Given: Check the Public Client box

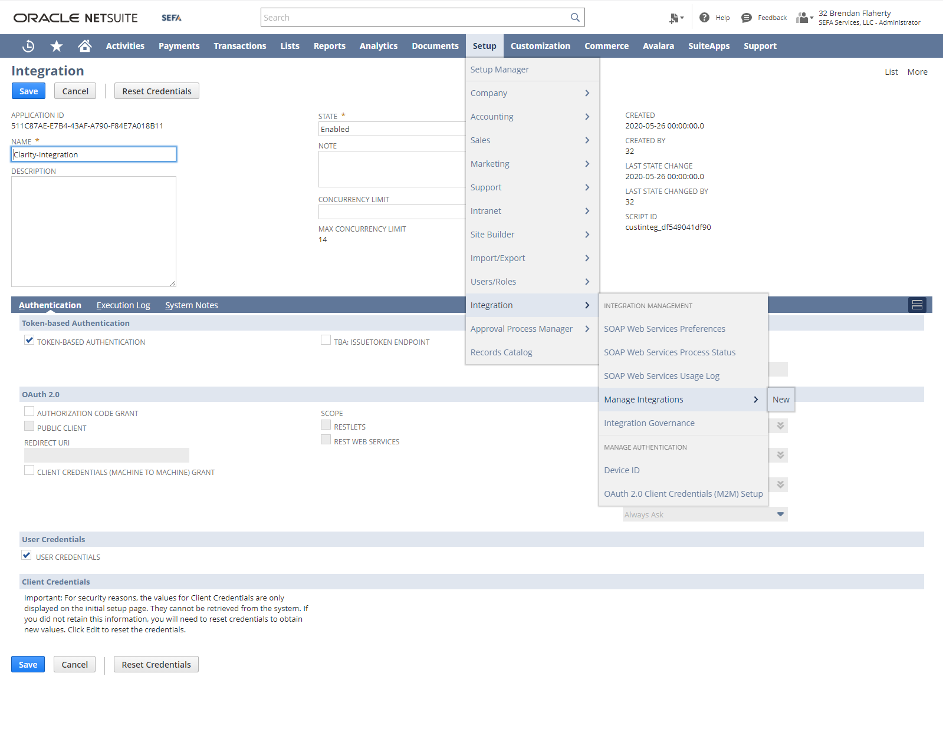Looking at the screenshot, I should coord(29,426).
